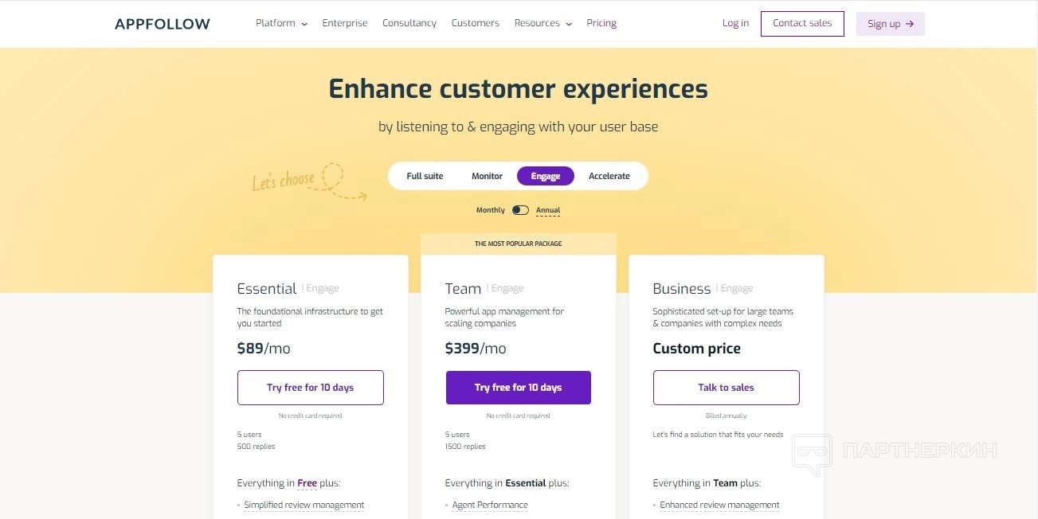The width and height of the screenshot is (1038, 519).
Task: Select the Monthly billing label
Action: click(491, 210)
